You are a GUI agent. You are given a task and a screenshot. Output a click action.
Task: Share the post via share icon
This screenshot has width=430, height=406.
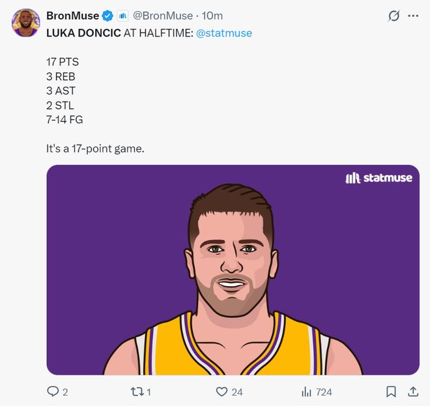pyautogui.click(x=412, y=392)
